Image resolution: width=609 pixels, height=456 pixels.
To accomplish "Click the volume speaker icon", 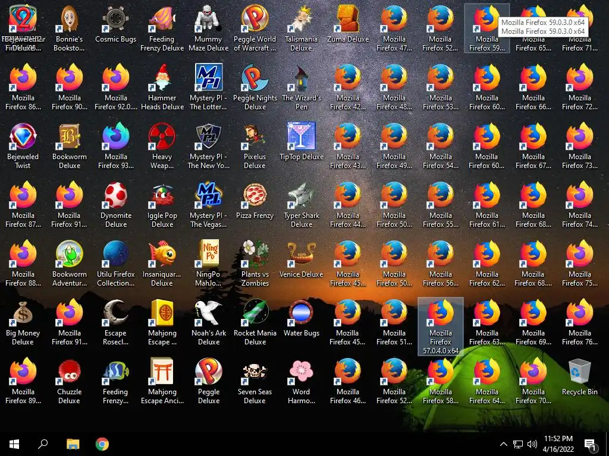I will coord(532,444).
